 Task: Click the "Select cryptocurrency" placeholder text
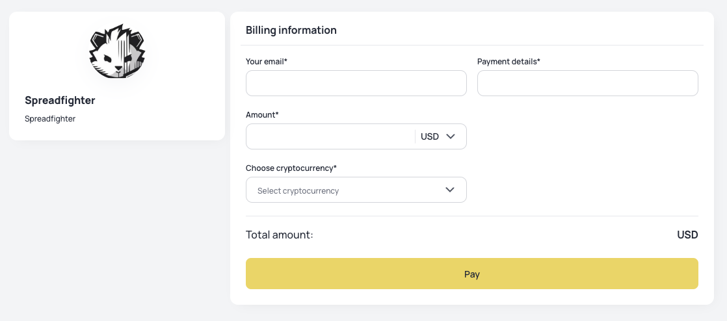click(298, 191)
